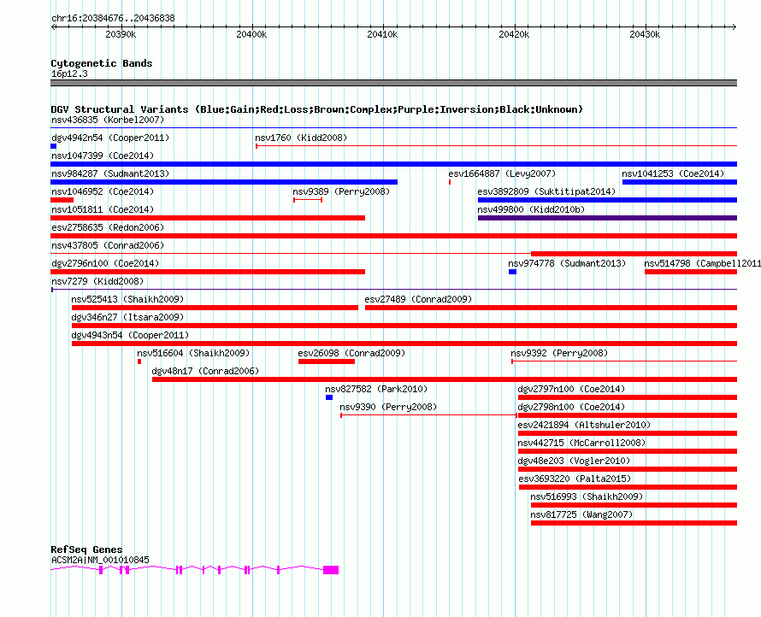Select dgv48e203 (Vogler2010) label
Viewport: 761px width, 617px height.
[x=574, y=461]
